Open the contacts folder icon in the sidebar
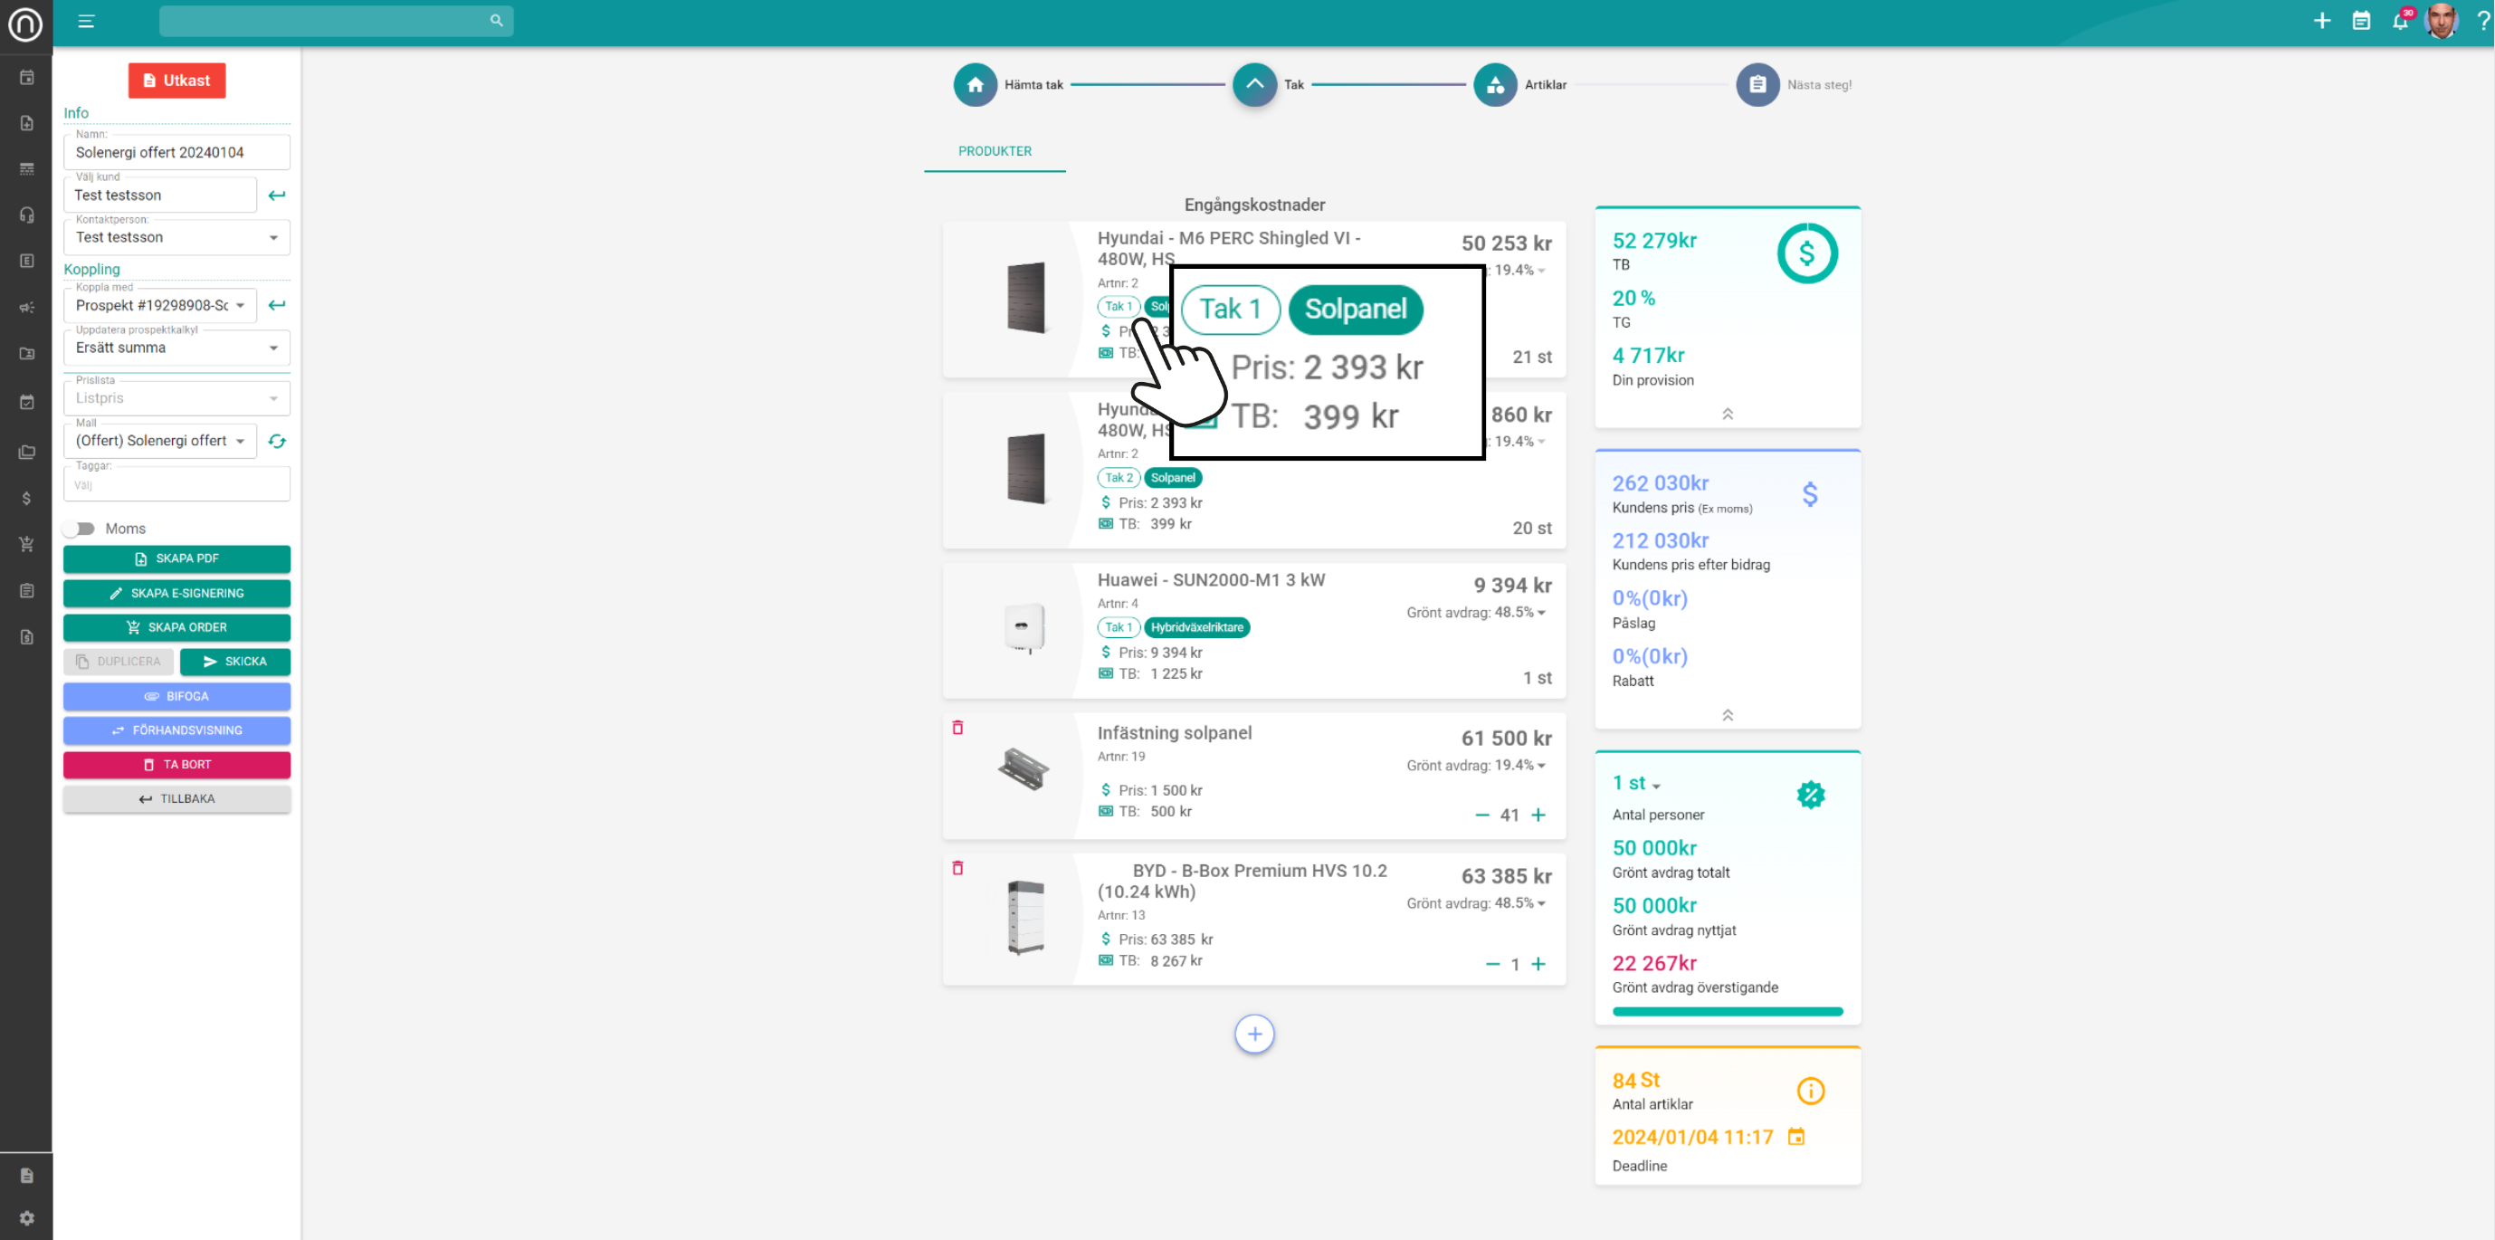Image resolution: width=2495 pixels, height=1240 pixels. coord(27,354)
